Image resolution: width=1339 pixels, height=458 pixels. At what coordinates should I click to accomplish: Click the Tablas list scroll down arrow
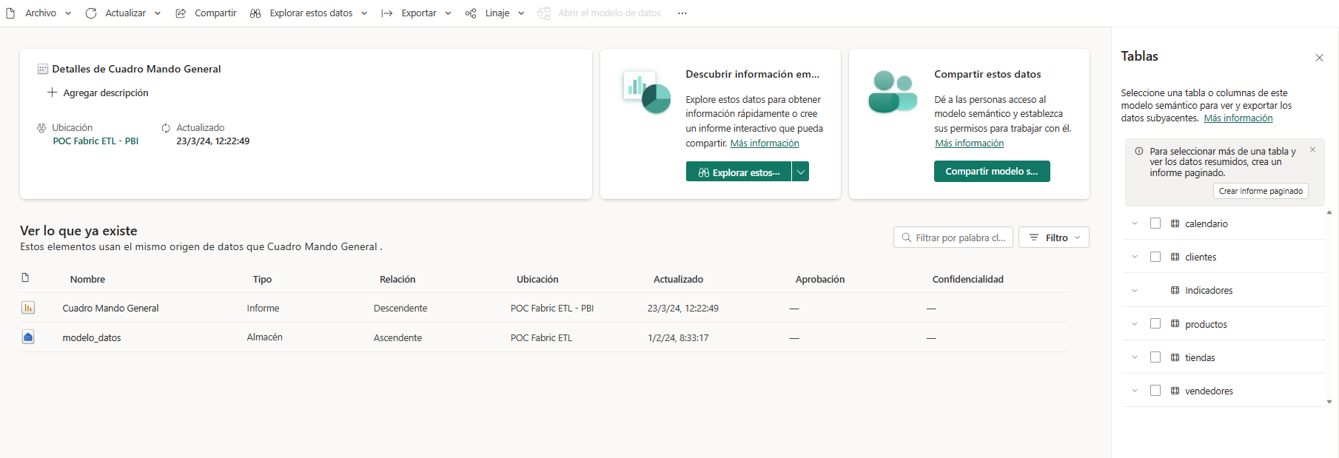pyautogui.click(x=1329, y=402)
